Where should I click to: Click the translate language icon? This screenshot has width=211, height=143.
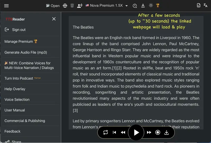coord(205,5)
